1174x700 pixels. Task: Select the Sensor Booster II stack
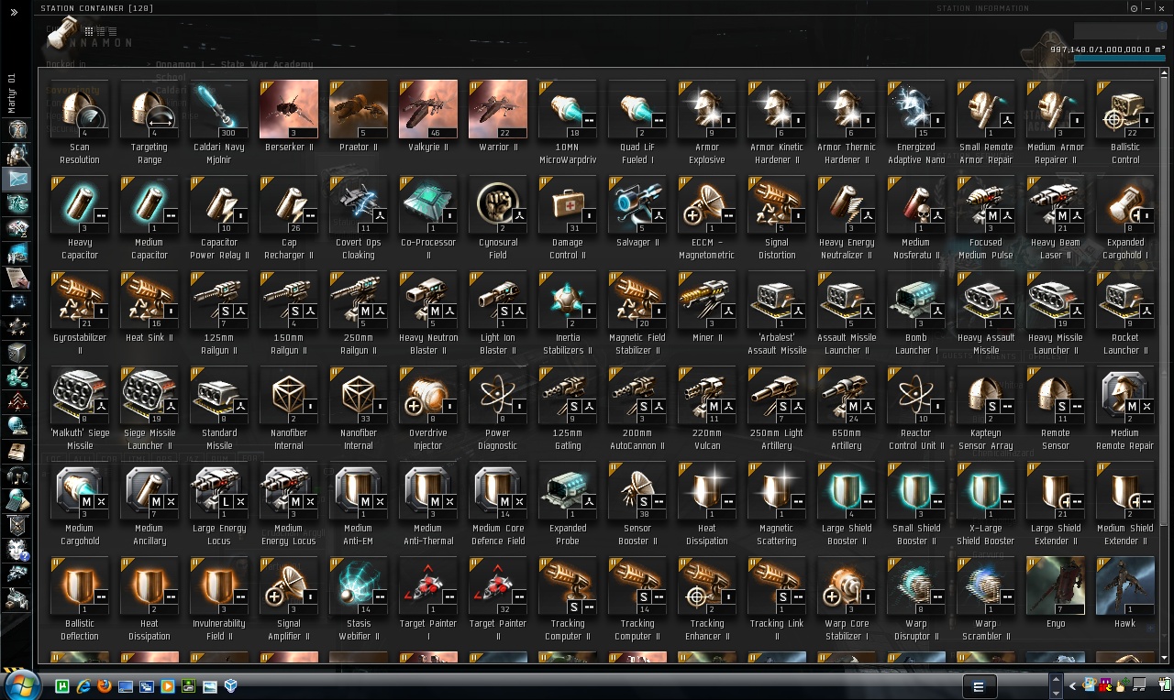tap(637, 490)
